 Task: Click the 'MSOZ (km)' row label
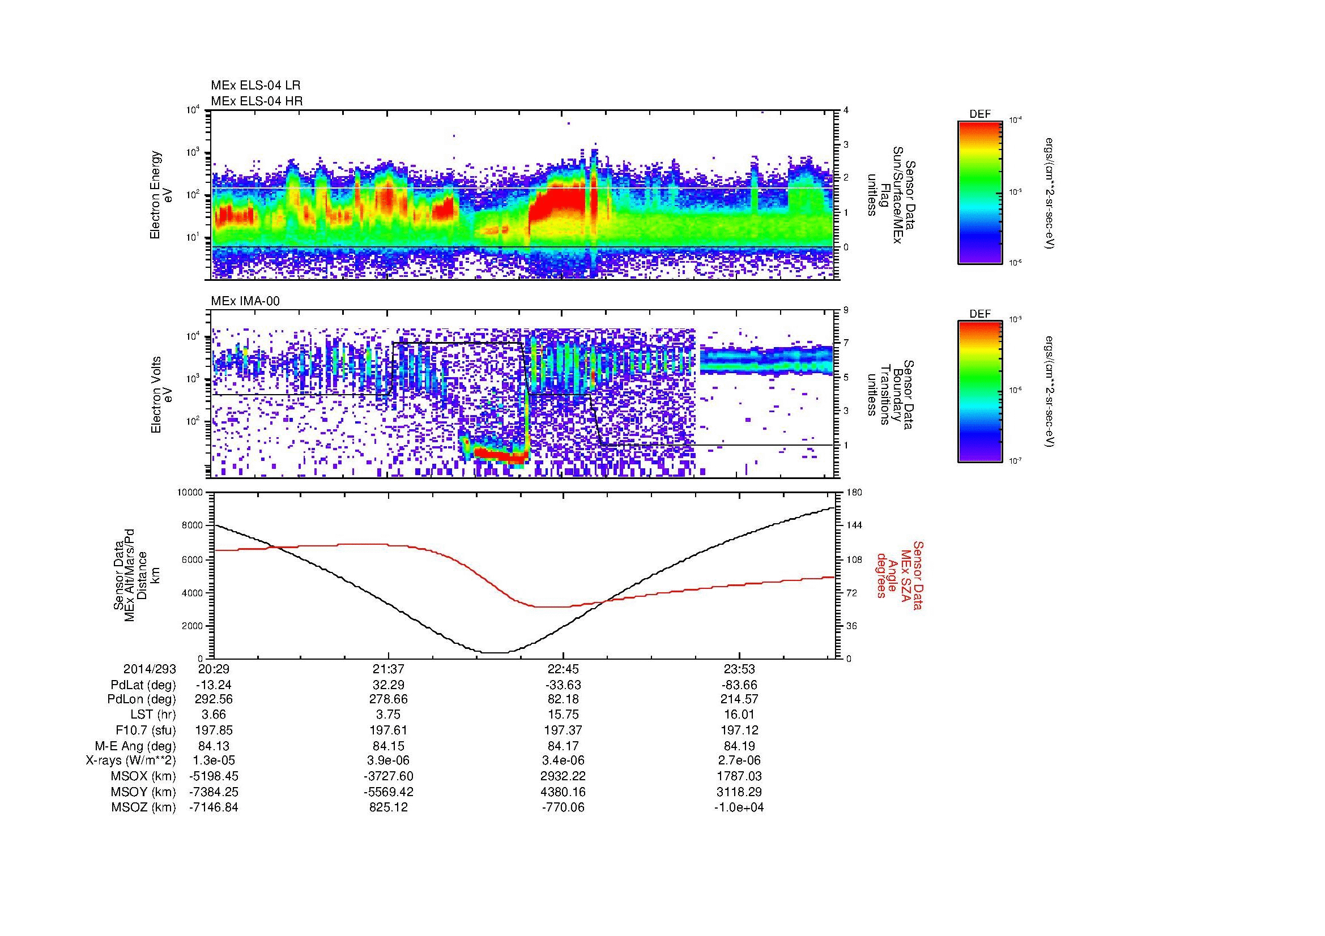click(143, 808)
